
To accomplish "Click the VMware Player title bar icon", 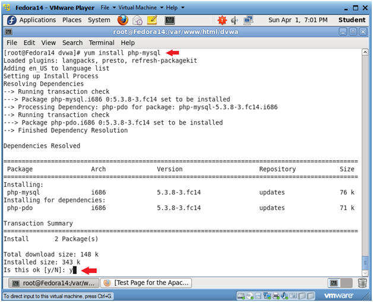I will 7,8.
